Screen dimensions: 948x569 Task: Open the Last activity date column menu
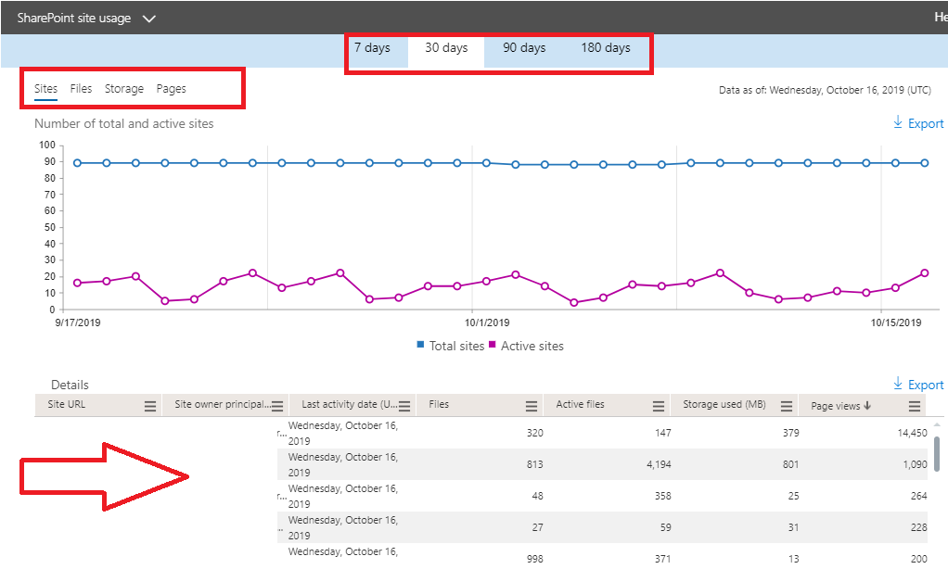(405, 405)
